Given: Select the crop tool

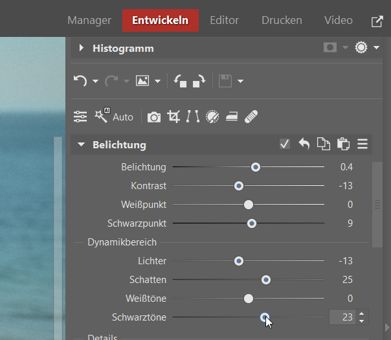Looking at the screenshot, I should pos(173,117).
